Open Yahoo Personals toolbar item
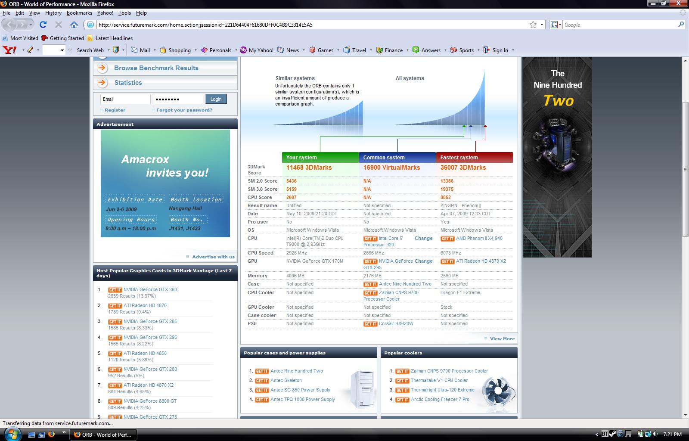689x441 pixels. (216, 50)
